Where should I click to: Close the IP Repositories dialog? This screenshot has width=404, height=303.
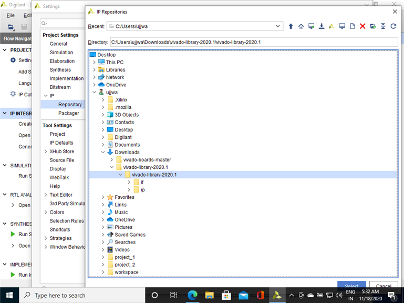coord(395,12)
